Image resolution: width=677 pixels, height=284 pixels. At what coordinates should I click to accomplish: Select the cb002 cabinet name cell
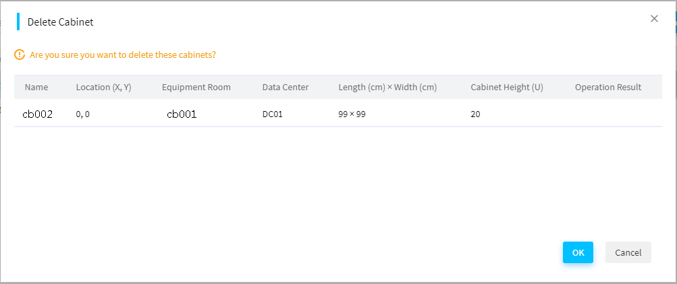(38, 114)
